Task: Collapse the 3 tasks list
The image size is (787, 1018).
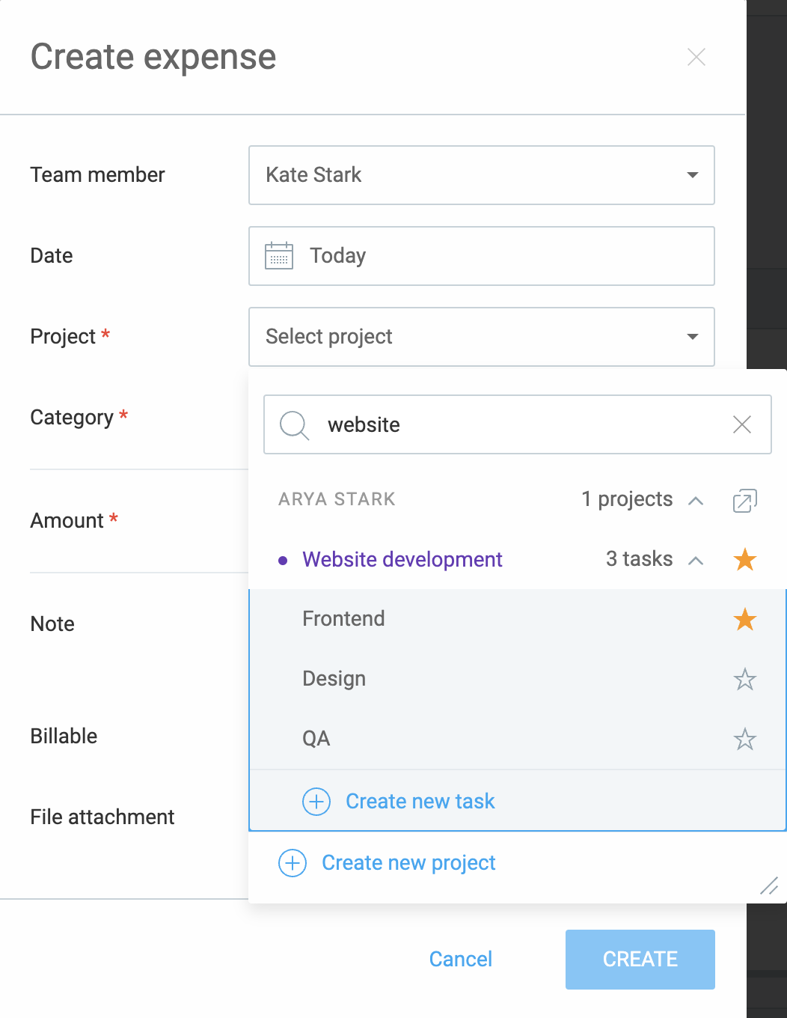Action: [695, 561]
